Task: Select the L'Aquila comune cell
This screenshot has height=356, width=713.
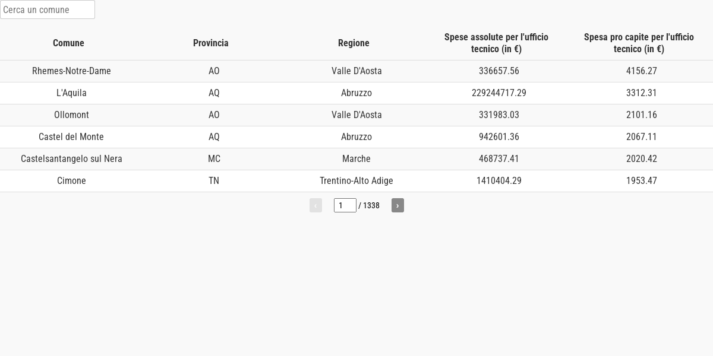Action: pos(71,93)
